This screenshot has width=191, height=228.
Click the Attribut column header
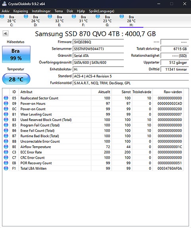coord(55,92)
